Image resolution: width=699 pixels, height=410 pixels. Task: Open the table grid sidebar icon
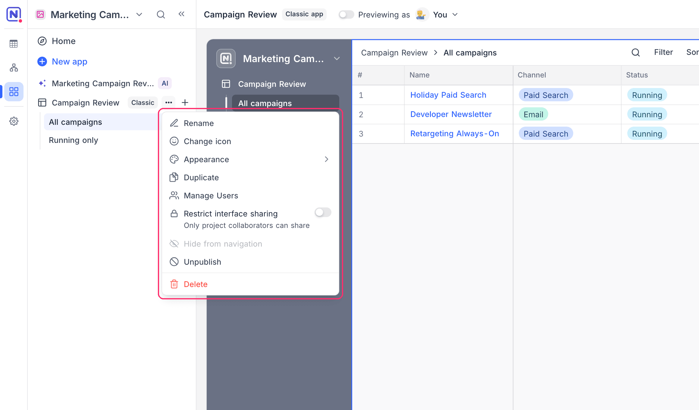pos(14,44)
